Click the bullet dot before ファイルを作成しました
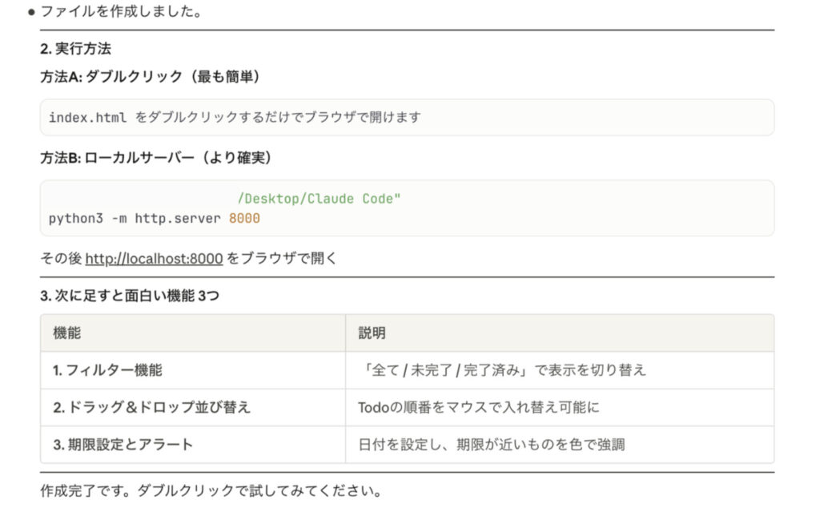The width and height of the screenshot is (820, 516). point(30,12)
